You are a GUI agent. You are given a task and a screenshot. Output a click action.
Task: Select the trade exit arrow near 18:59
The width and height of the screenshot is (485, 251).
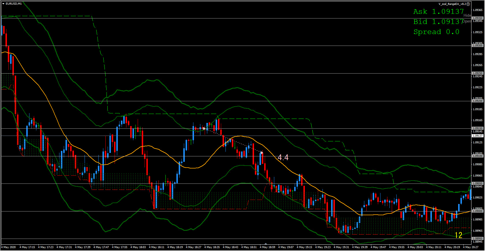pyautogui.click(x=262, y=153)
